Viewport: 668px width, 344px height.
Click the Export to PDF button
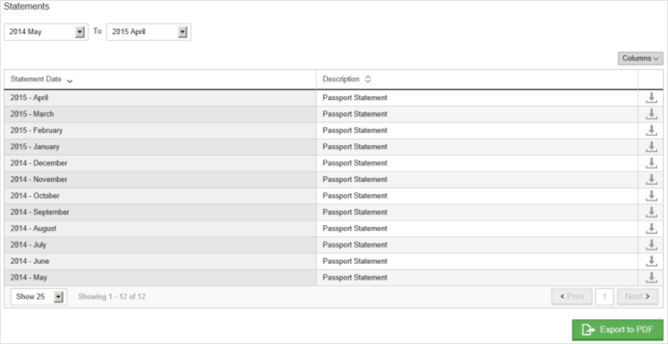pyautogui.click(x=617, y=330)
